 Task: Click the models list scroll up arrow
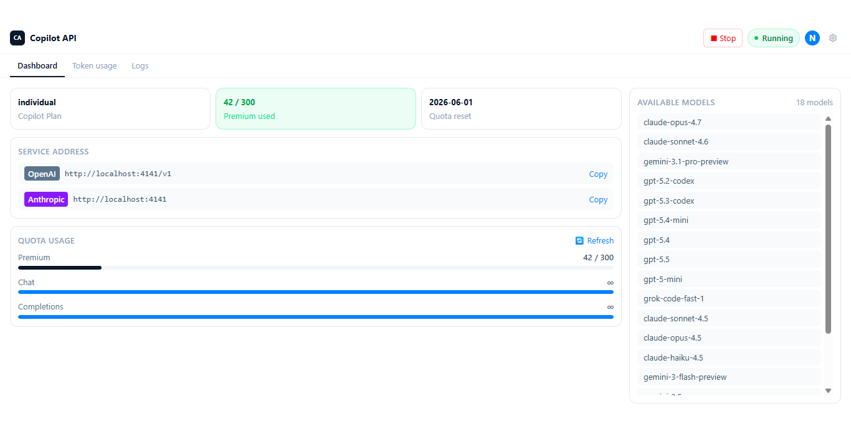click(828, 118)
